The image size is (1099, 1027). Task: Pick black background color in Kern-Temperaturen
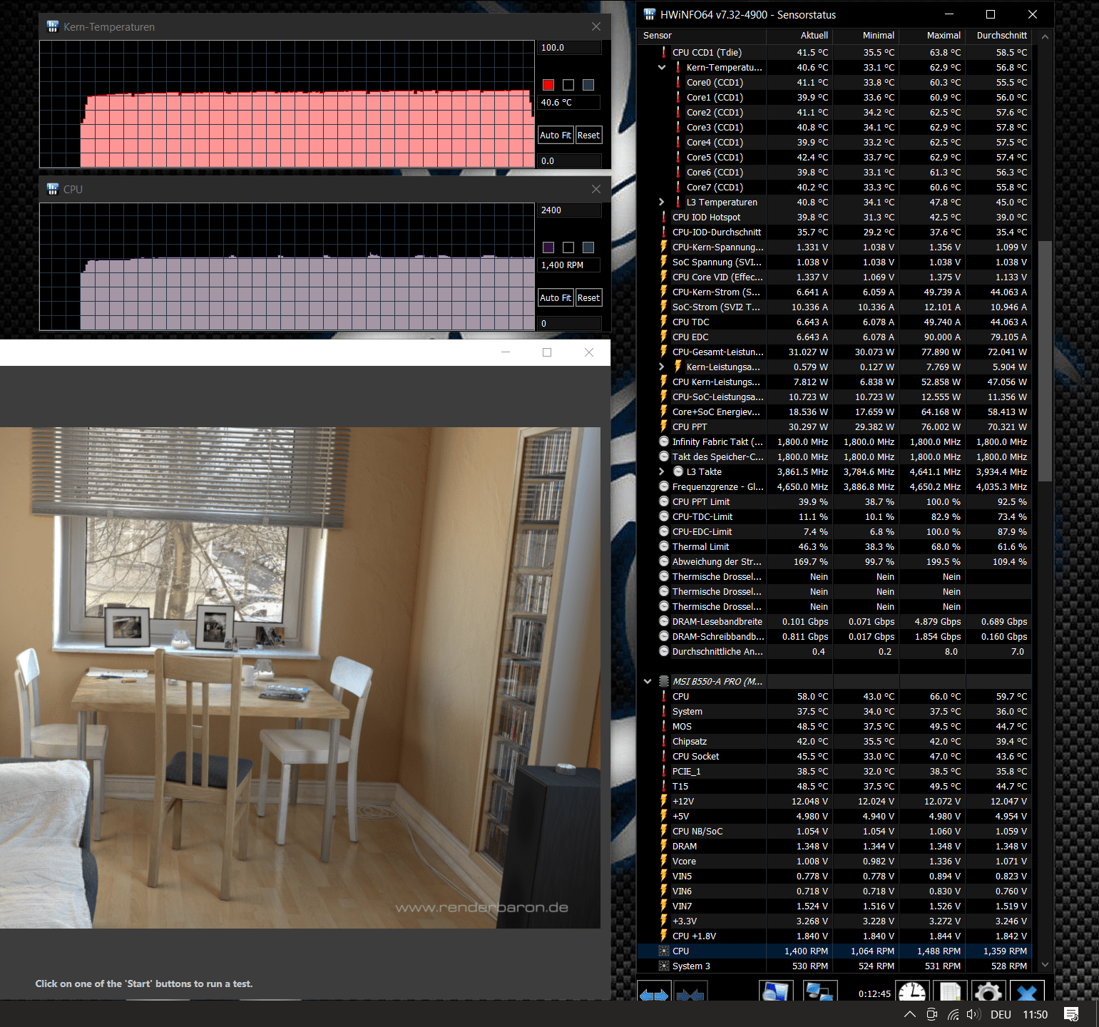(568, 85)
